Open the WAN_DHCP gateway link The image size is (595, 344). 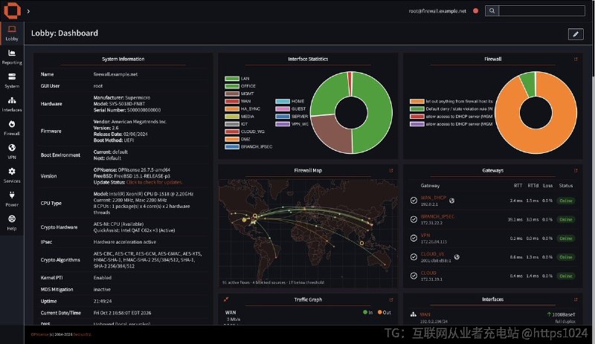[433, 198]
